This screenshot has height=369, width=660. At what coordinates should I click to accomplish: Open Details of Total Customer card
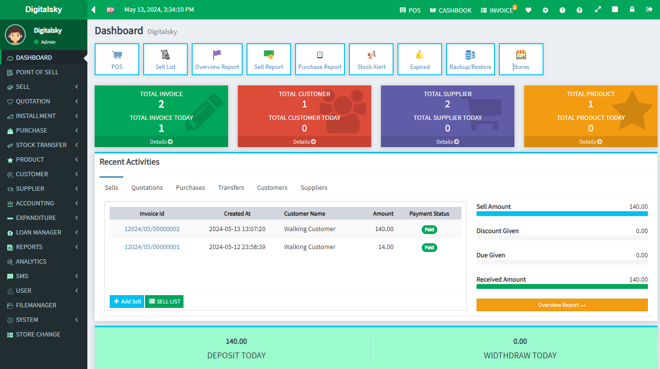coord(304,142)
